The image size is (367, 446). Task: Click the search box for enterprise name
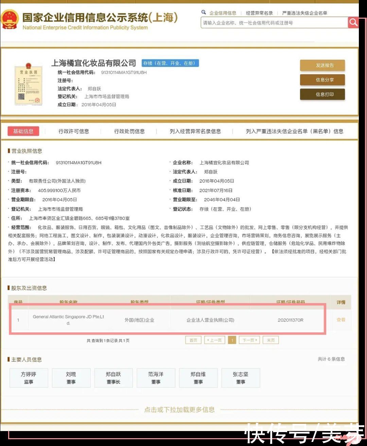[x=274, y=23]
